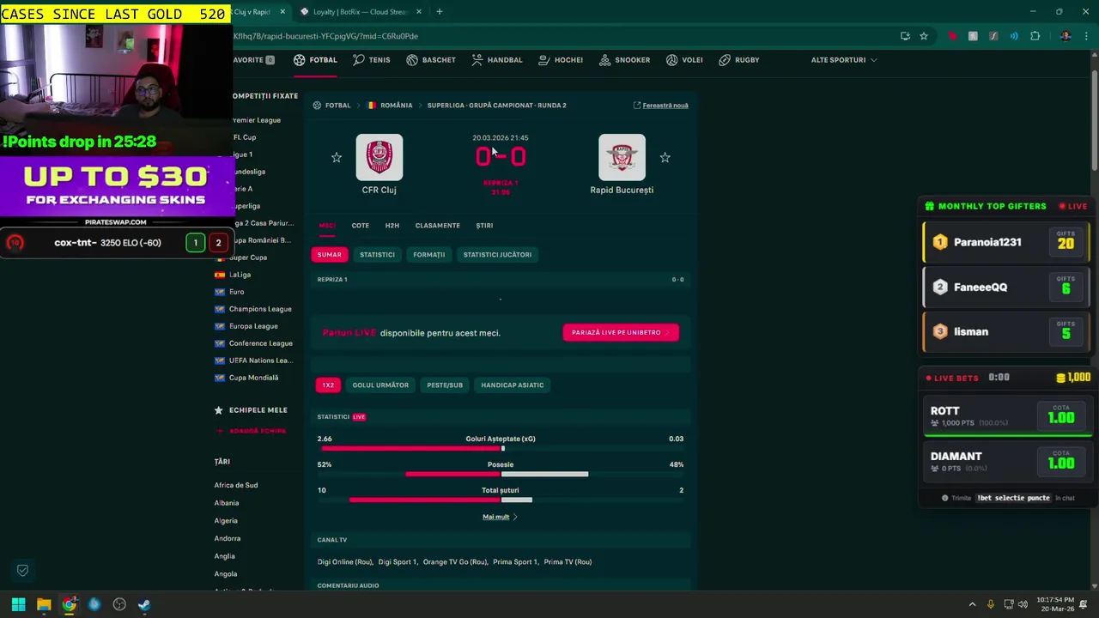Open the Fotbal sport icon tab
The width and height of the screenshot is (1099, 618).
pyautogui.click(x=315, y=60)
